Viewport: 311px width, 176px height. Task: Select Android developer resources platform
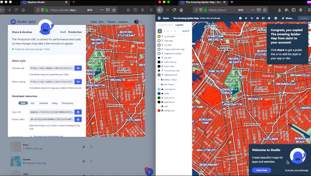pyautogui.click(x=43, y=103)
